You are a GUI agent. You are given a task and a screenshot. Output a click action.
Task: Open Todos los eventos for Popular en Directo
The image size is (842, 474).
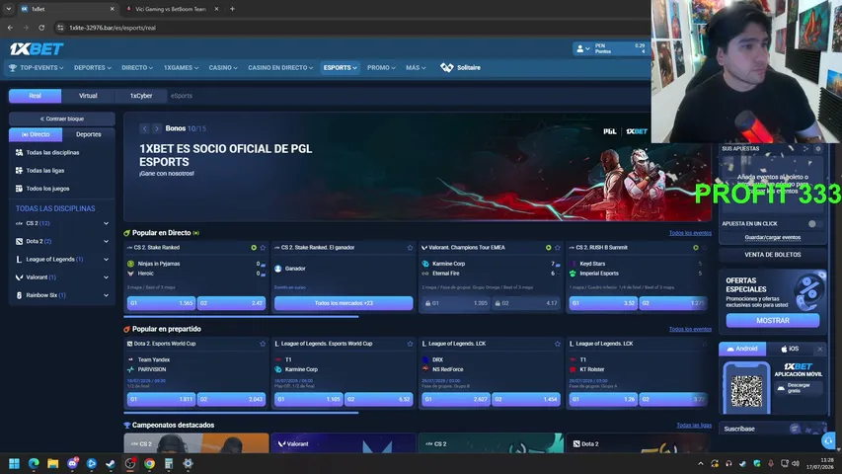point(690,233)
